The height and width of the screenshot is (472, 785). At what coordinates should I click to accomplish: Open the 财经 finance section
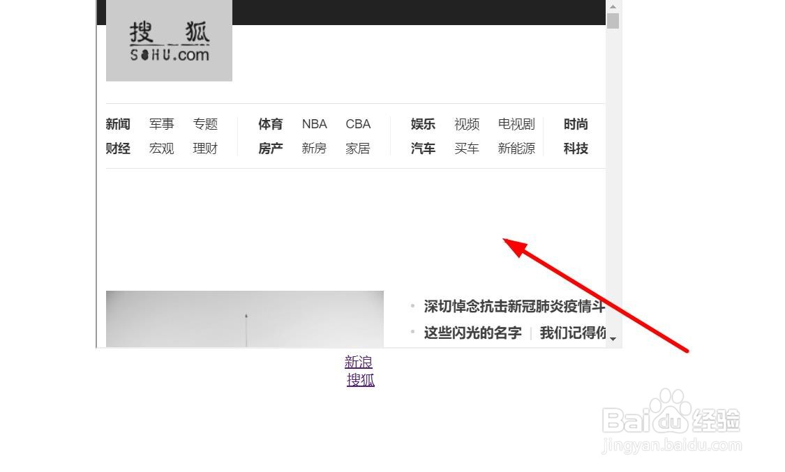click(118, 149)
